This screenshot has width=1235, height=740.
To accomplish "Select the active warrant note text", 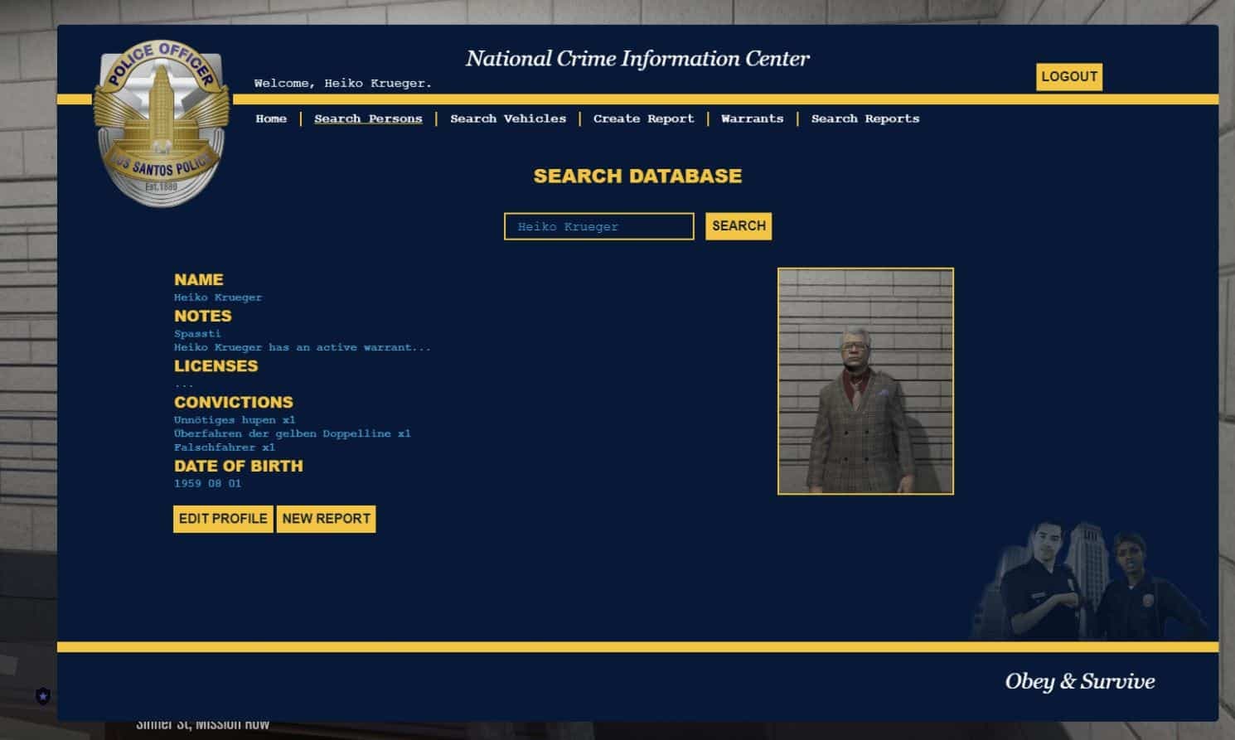I will 302,347.
